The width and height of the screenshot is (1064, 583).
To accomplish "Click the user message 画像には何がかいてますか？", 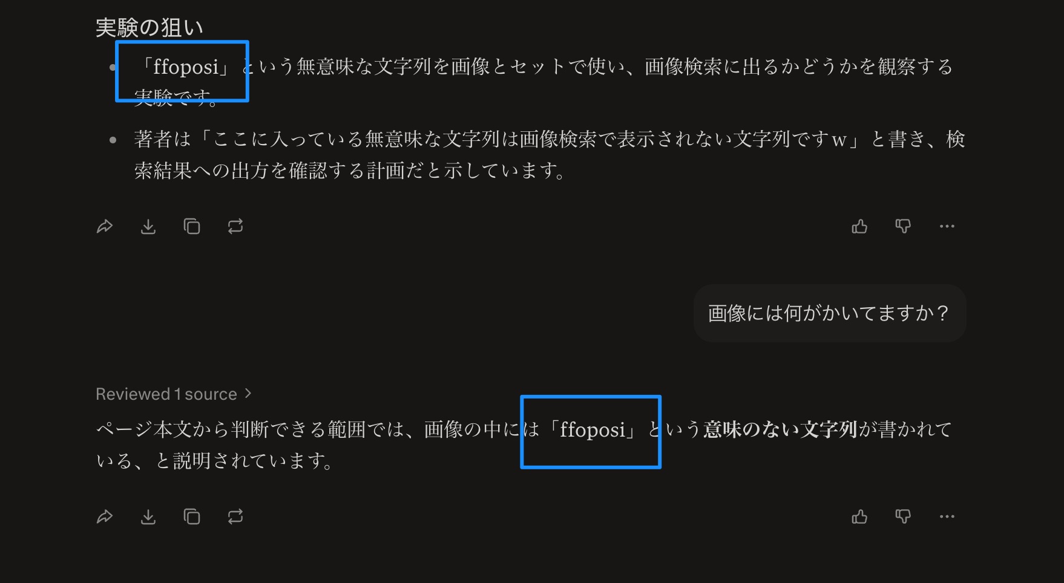I will pos(829,313).
